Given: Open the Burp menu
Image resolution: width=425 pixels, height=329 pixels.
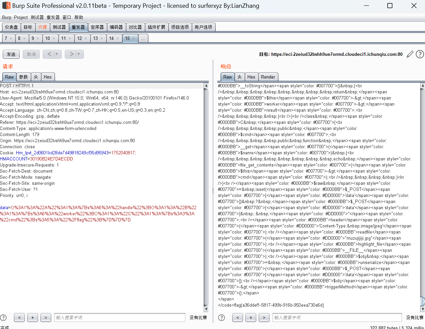Looking at the screenshot, I should tap(6, 17).
